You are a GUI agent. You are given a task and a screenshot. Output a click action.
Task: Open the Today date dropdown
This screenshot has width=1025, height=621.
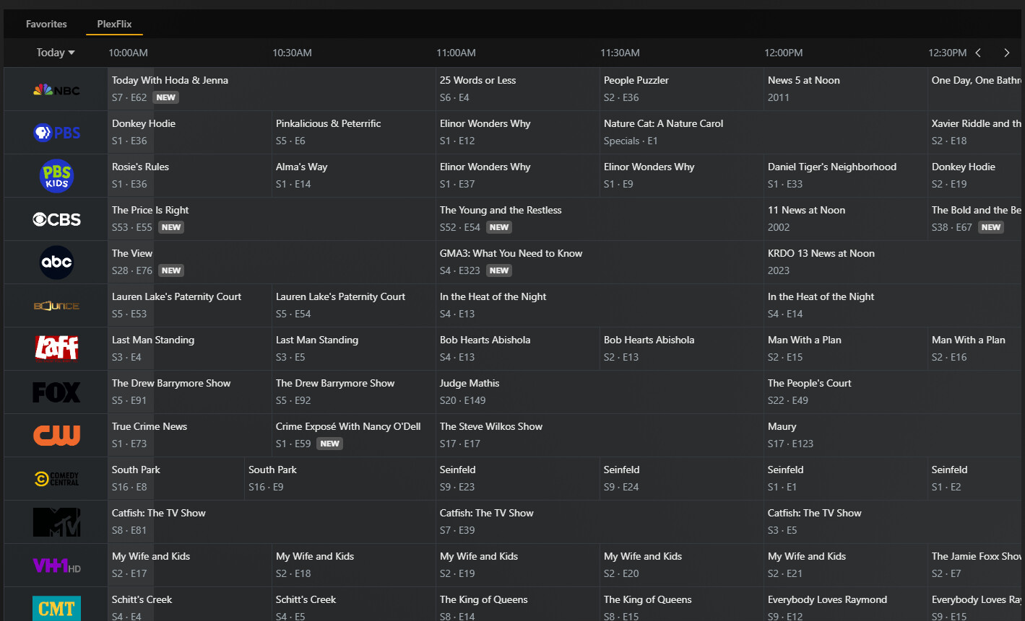[56, 53]
